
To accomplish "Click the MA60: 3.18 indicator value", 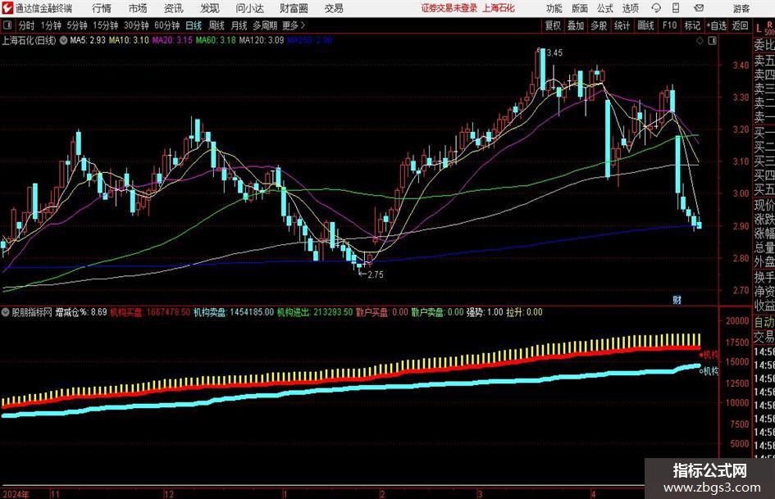I will click(x=216, y=40).
